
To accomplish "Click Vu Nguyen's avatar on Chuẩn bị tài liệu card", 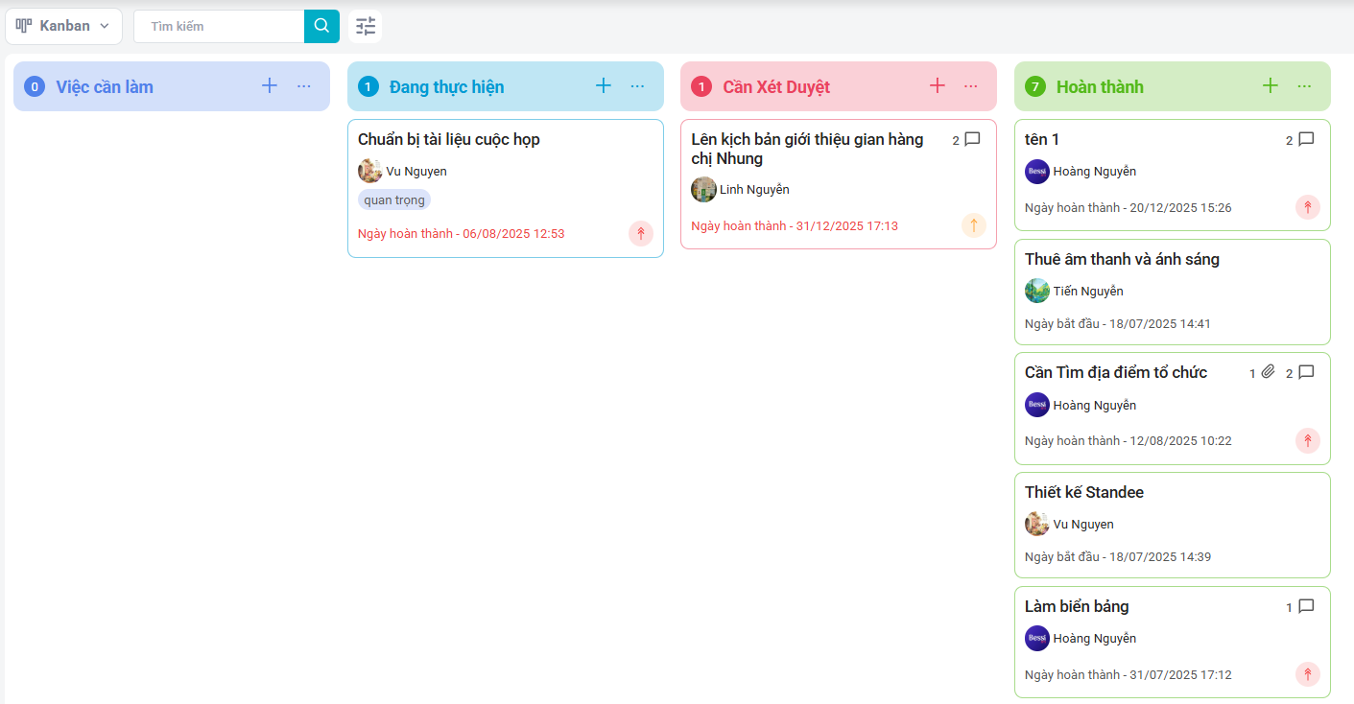I will [x=369, y=171].
